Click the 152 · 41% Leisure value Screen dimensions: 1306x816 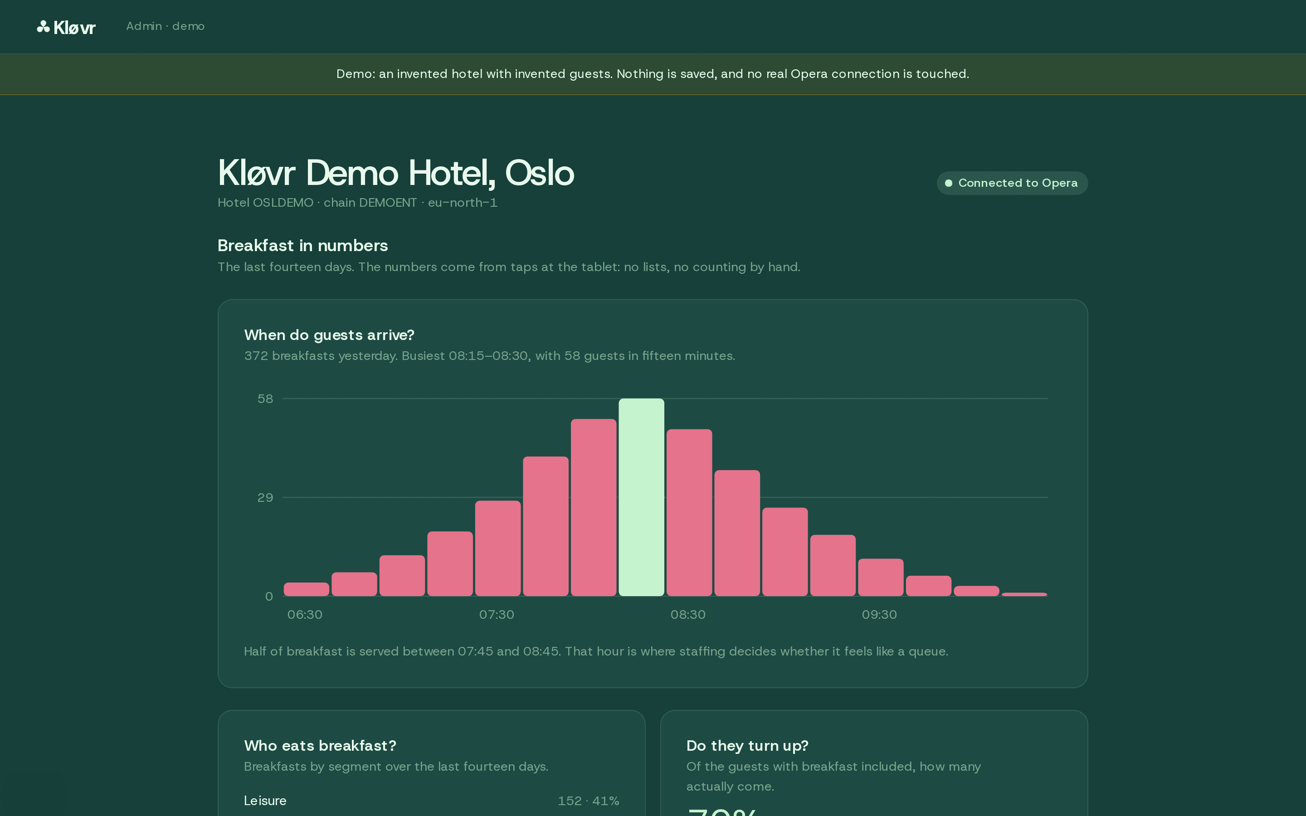pyautogui.click(x=588, y=801)
